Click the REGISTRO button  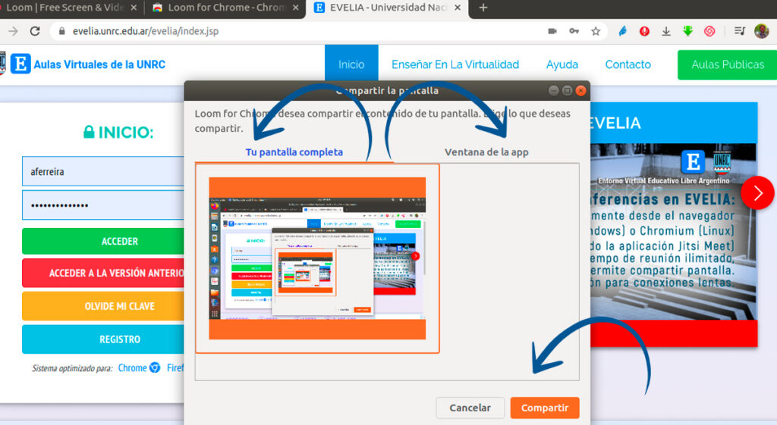103,339
